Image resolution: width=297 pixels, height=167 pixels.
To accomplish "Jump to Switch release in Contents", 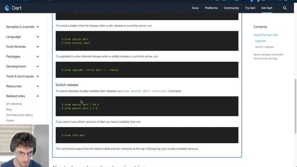I will point(264,47).
